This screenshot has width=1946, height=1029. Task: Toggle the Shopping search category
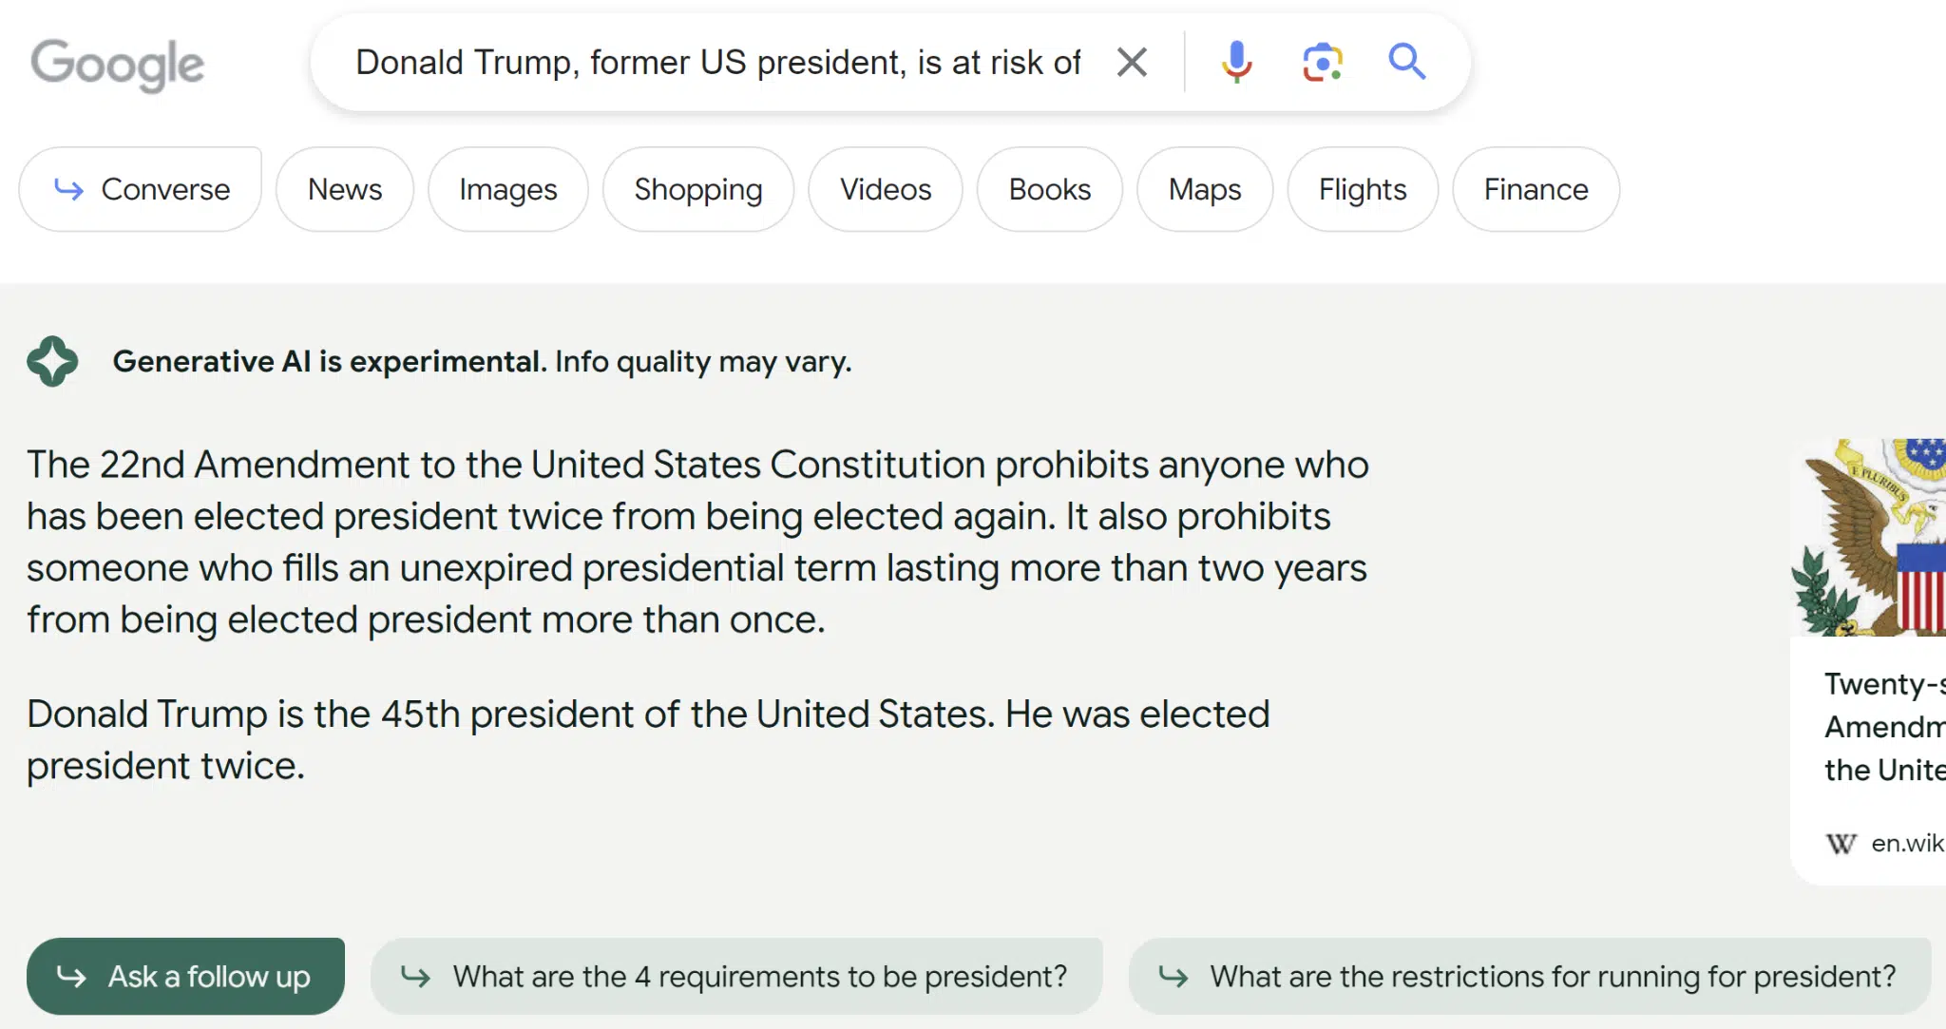pyautogui.click(x=696, y=189)
